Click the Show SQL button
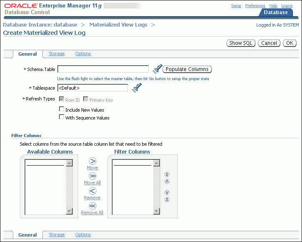Image resolution: width=302 pixels, height=242 pixels. [241, 43]
